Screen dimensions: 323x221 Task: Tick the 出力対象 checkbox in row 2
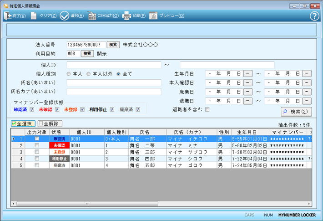coord(37,145)
